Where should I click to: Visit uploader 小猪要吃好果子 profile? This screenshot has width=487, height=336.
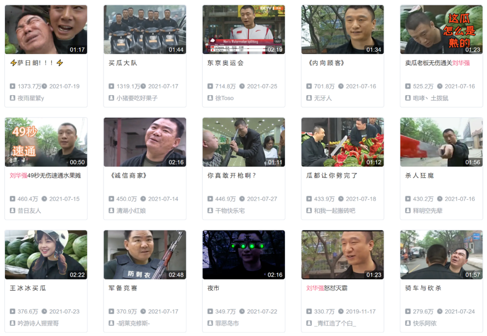(137, 98)
